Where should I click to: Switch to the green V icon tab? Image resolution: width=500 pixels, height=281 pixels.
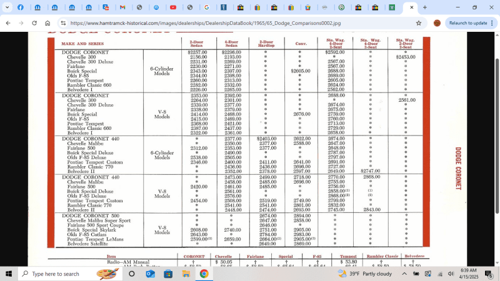(x=392, y=7)
